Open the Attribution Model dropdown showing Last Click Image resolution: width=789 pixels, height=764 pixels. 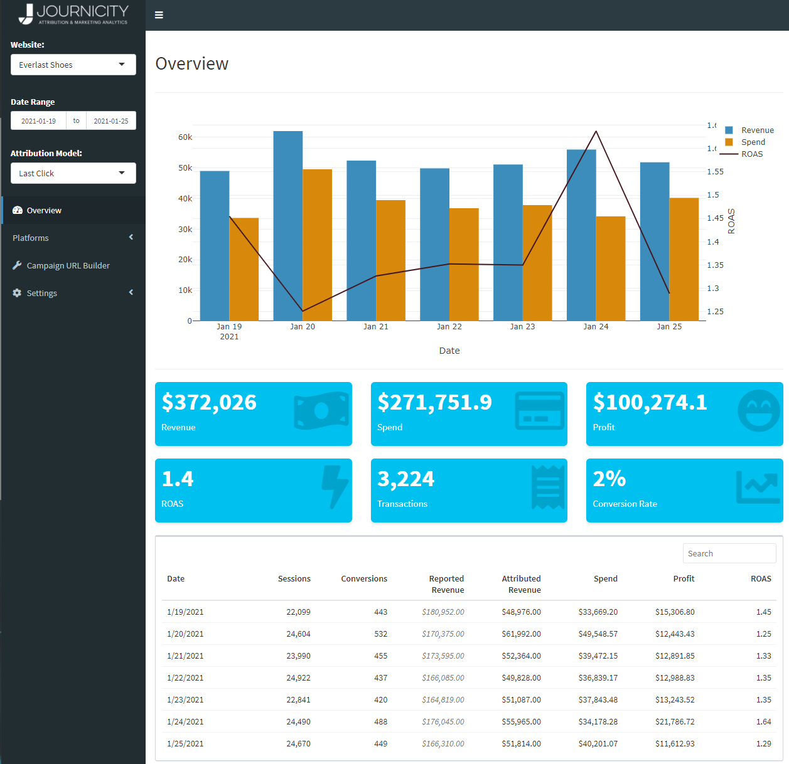[x=73, y=173]
